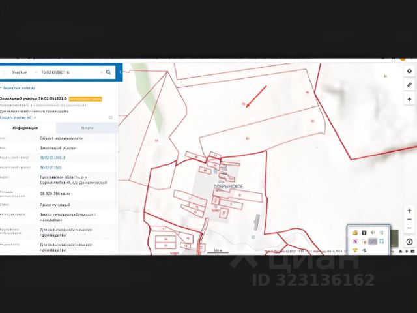
Task: Click the minus button just under the plus
Action: pos(409,220)
